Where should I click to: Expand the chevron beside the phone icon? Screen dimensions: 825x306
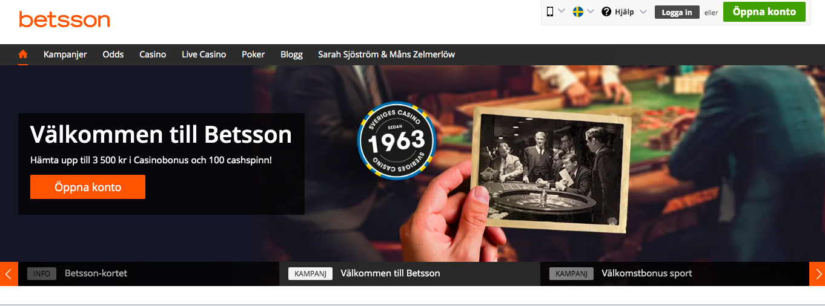pos(562,11)
